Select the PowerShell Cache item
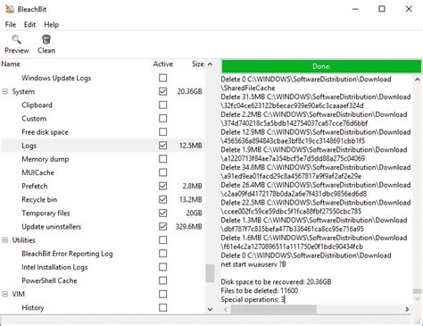 (x=49, y=280)
